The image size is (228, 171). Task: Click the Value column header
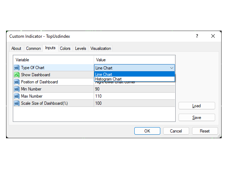pos(101,60)
